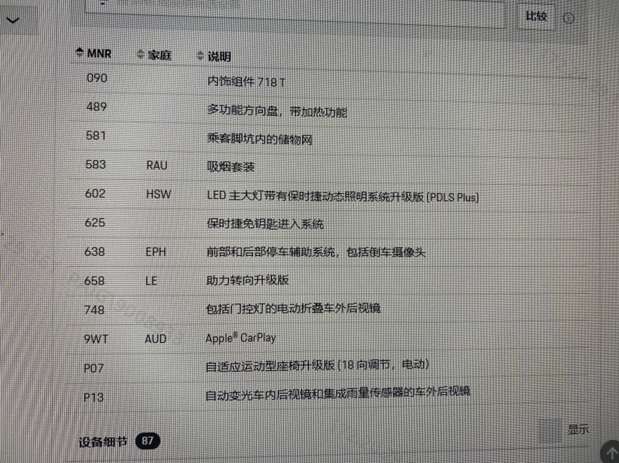Click the AUD family cell
This screenshot has height=463, width=619.
[x=155, y=339]
